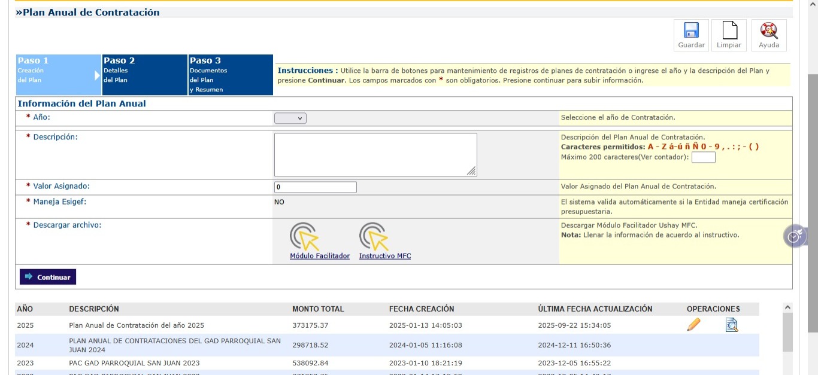This screenshot has width=818, height=375.
Task: Switch to Paso 2 Detalles del Plan
Action: click(144, 75)
